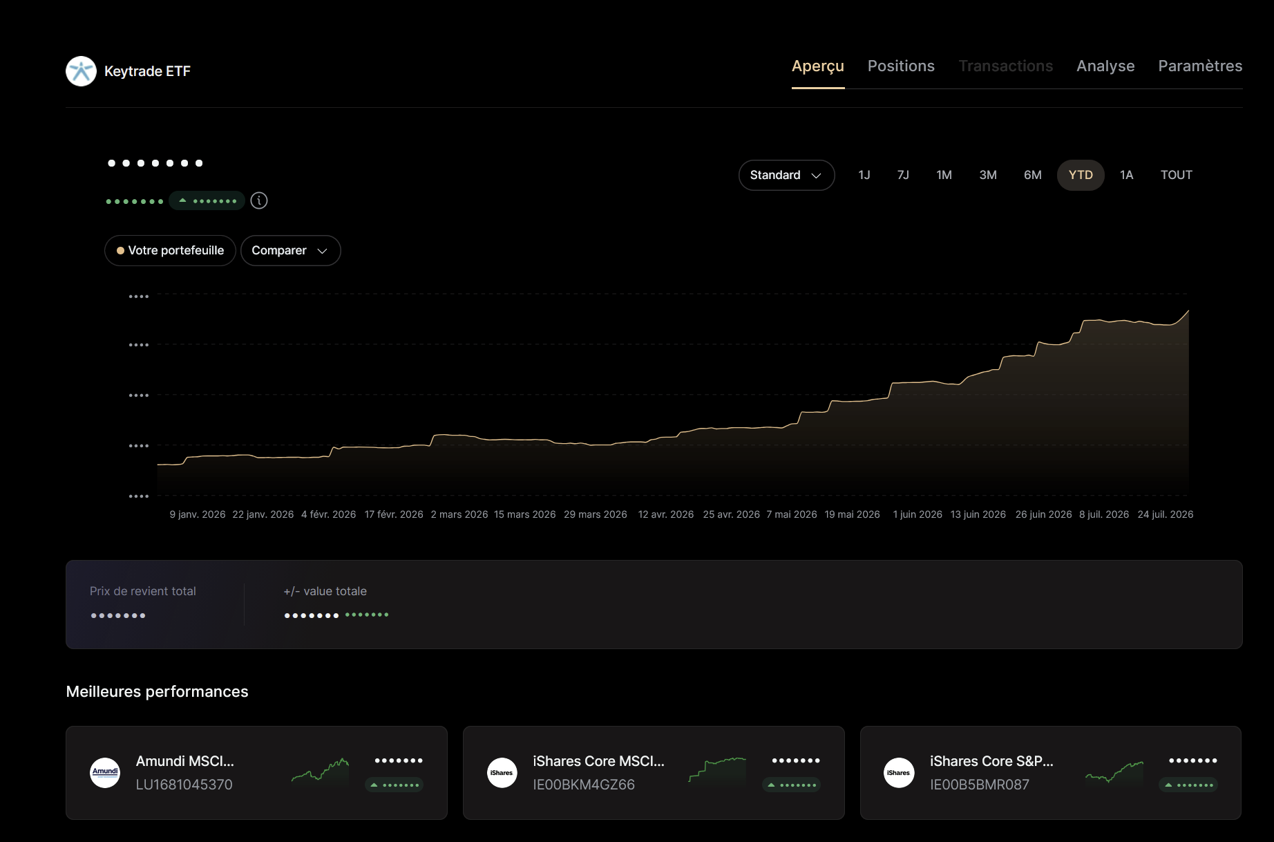Image resolution: width=1274 pixels, height=842 pixels.
Task: Click the 12 avr. 2026 axis date
Action: click(x=666, y=514)
